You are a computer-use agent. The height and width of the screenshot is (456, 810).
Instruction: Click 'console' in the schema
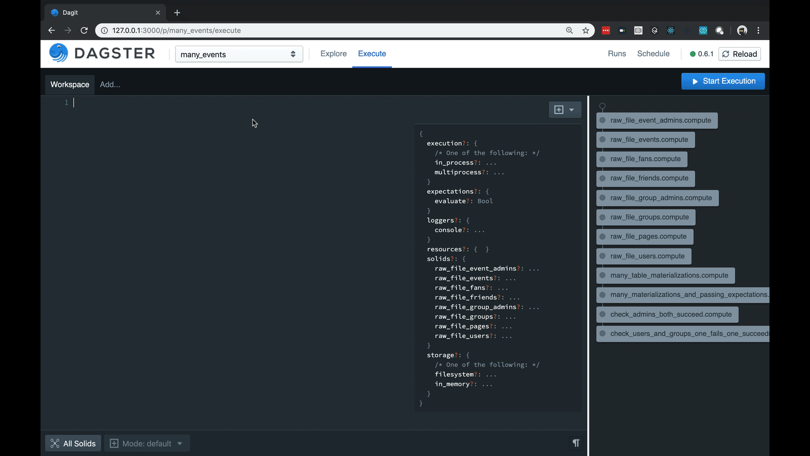448,230
